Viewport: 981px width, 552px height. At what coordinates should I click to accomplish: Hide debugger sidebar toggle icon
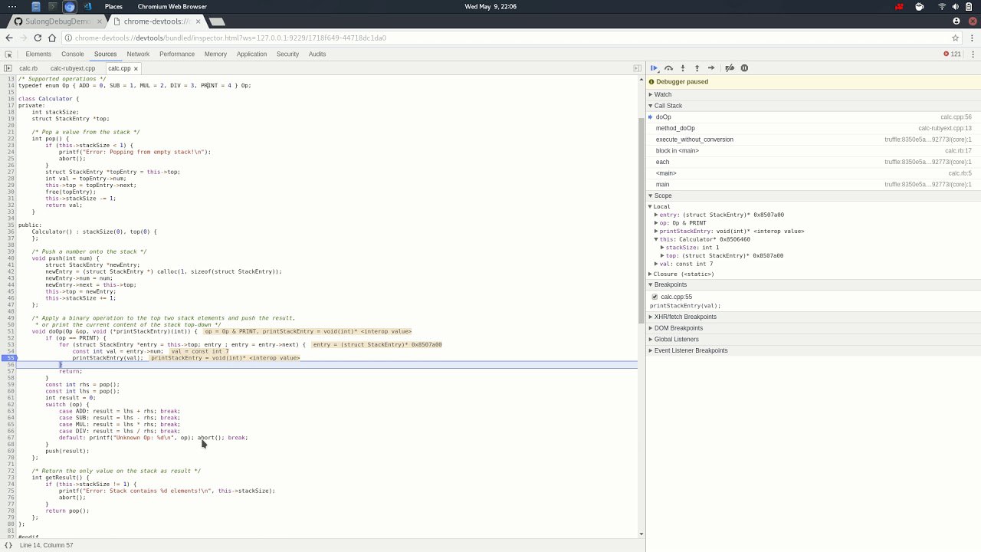click(637, 68)
